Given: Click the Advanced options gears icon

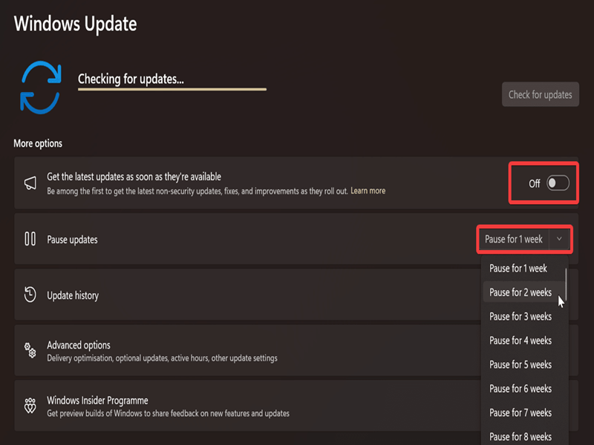Looking at the screenshot, I should tap(30, 350).
